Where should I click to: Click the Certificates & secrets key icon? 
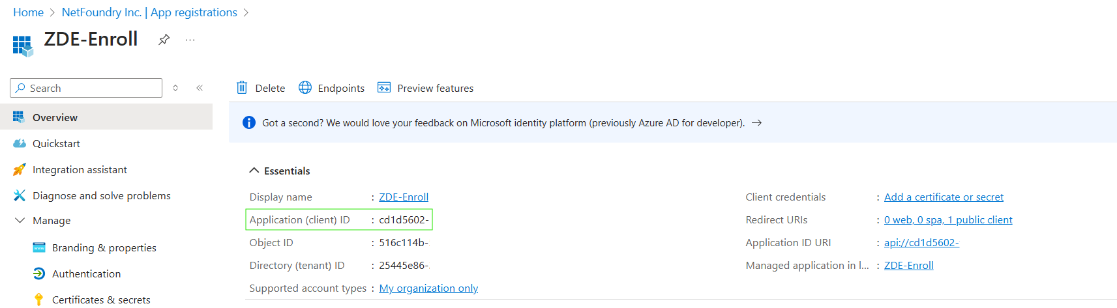coord(39,300)
